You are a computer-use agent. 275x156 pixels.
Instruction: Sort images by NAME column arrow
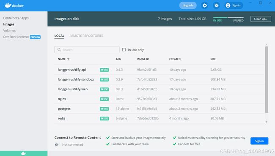(x=69, y=59)
